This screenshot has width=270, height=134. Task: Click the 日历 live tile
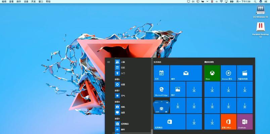click(161, 73)
